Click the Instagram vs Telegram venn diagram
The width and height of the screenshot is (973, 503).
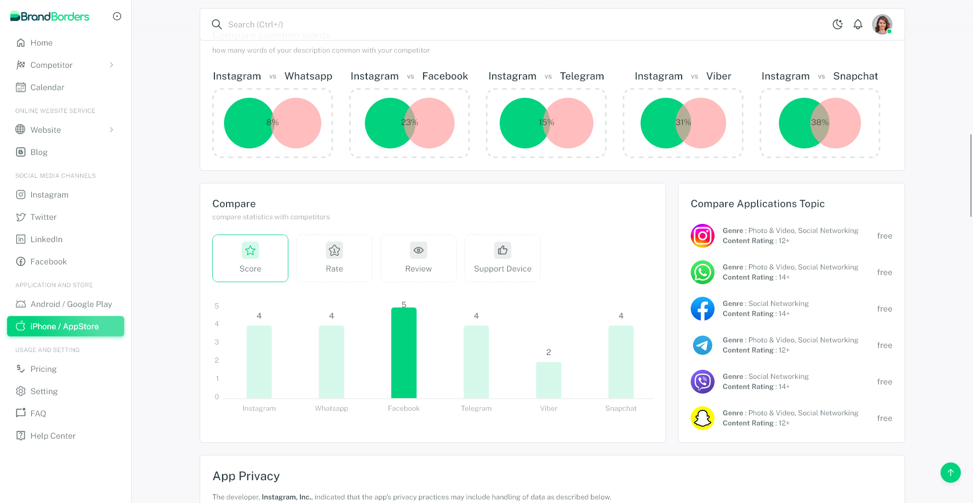pos(546,123)
